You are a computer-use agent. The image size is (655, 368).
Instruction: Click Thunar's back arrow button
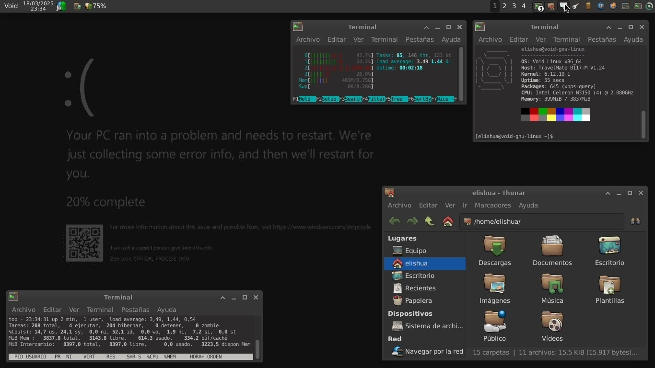pos(395,221)
